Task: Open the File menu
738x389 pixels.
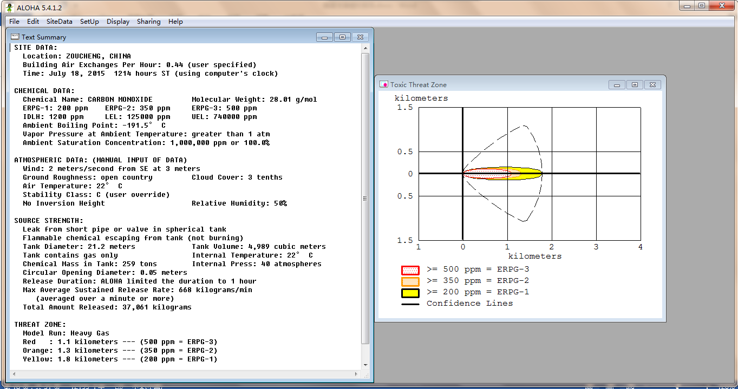Action: (14, 22)
